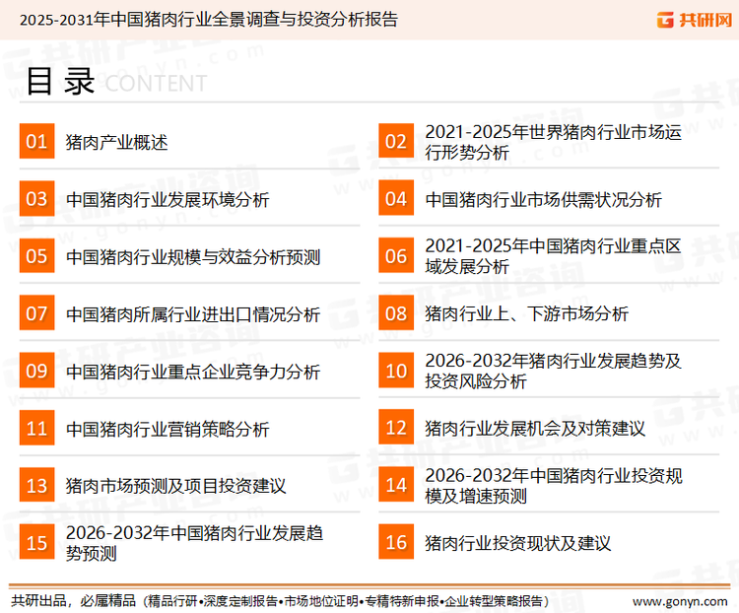739x613 pixels.
Task: Open chapter 2026-2032年中国猪肉行业发展趋势预测
Action: [194, 543]
